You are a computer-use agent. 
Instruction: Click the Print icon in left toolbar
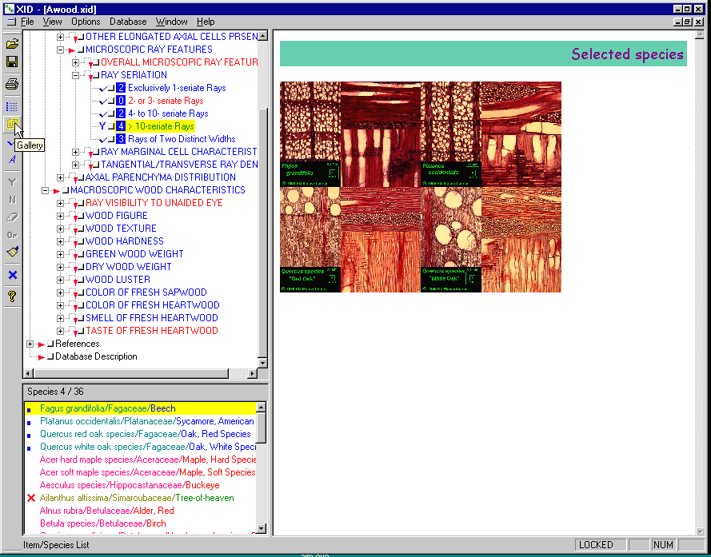click(12, 84)
